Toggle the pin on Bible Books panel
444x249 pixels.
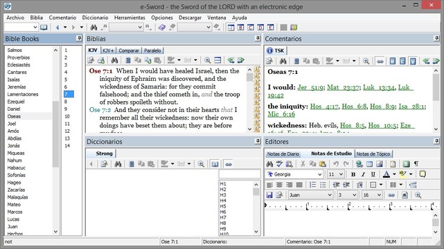79,39
